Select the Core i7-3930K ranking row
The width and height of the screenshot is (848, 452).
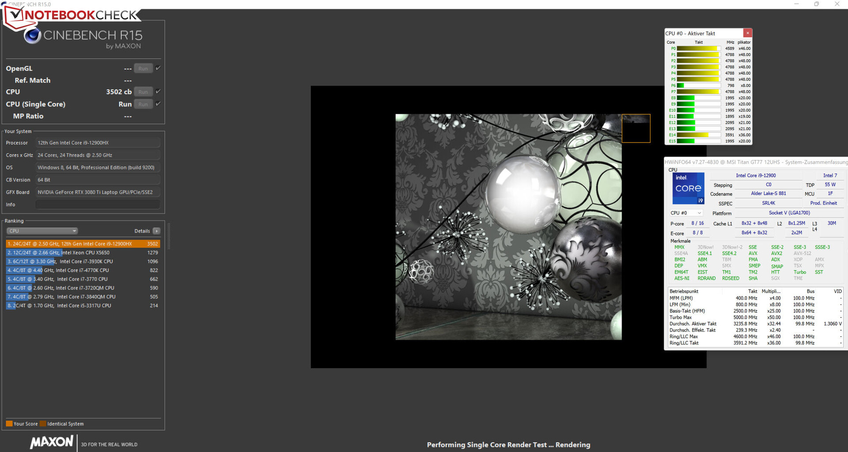pos(83,261)
